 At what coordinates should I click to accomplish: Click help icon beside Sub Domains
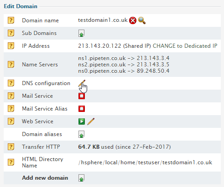[11, 33]
